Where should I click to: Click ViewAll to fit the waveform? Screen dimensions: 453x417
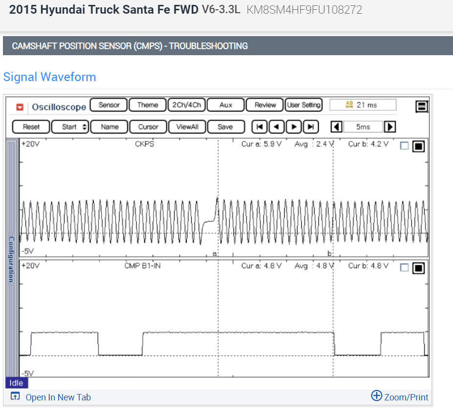point(187,127)
